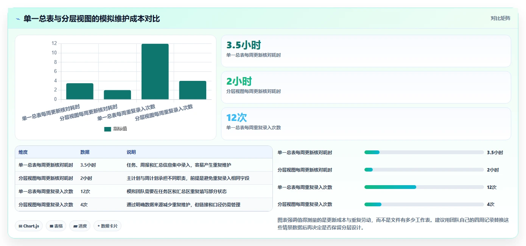Image resolution: width=526 pixels, height=246 pixels.
Task: Click progress label 单一总表每周更新核对耗时
Action: (x=305, y=153)
